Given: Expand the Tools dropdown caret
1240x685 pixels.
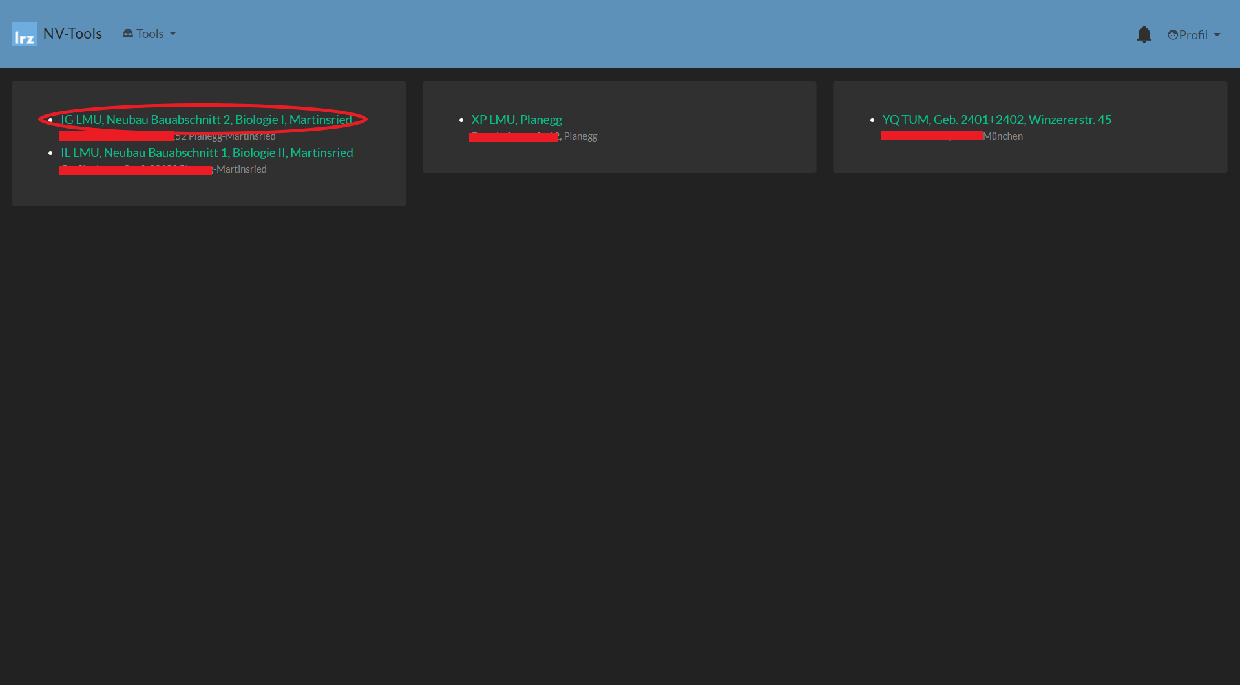Looking at the screenshot, I should pos(173,34).
